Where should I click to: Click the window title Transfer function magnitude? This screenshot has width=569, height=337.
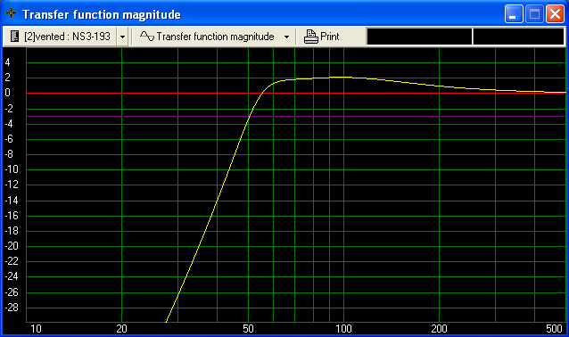[102, 14]
